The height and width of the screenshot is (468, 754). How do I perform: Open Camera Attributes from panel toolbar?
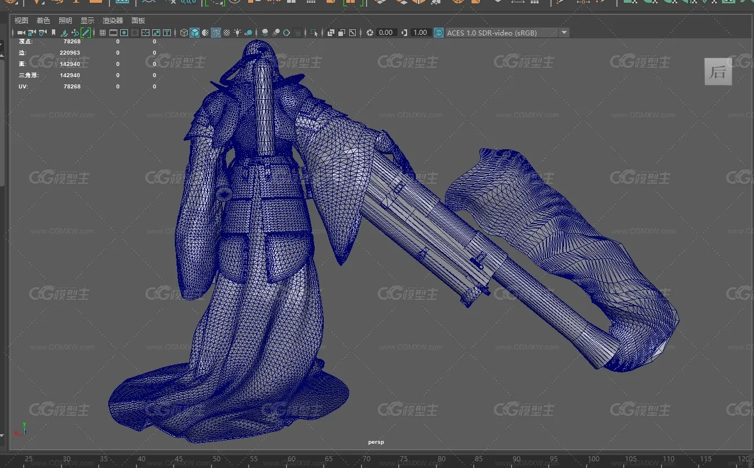tap(43, 33)
